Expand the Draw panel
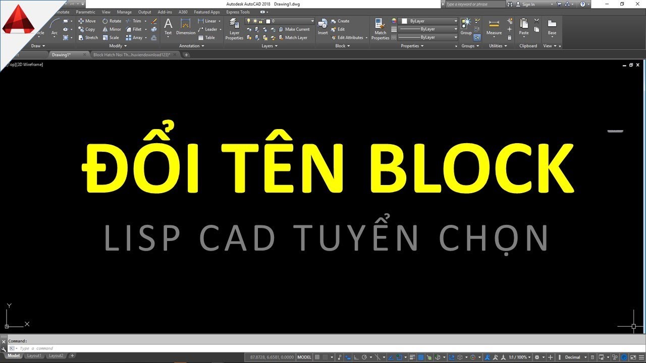Image resolution: width=646 pixels, height=363 pixels. pos(38,46)
